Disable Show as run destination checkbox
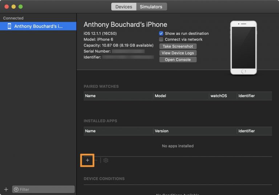The height and width of the screenshot is (195, 279). [x=161, y=33]
